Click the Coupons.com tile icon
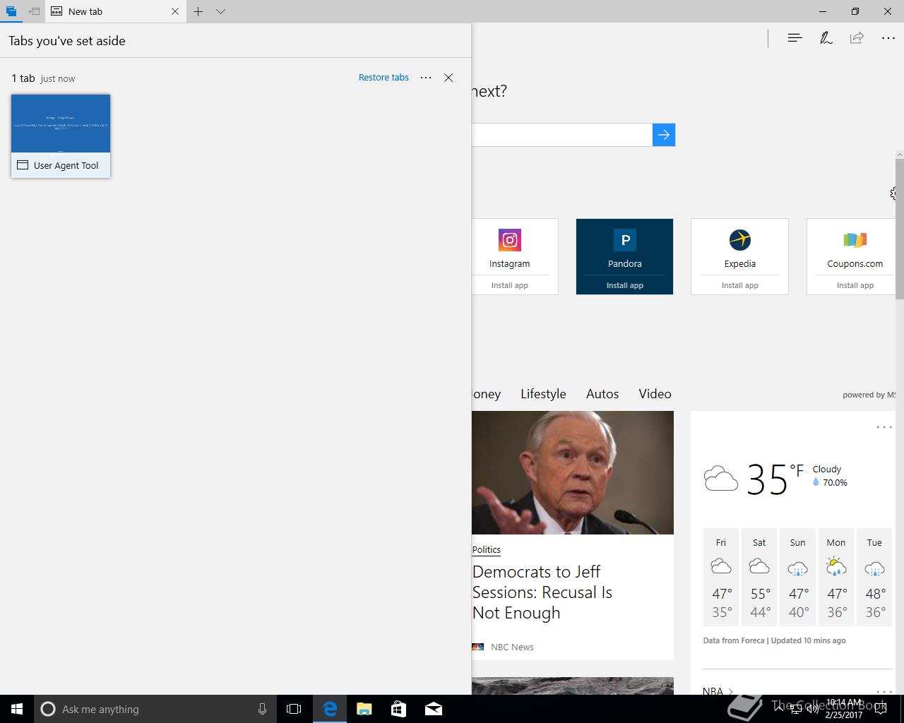This screenshot has height=723, width=904. (x=855, y=240)
